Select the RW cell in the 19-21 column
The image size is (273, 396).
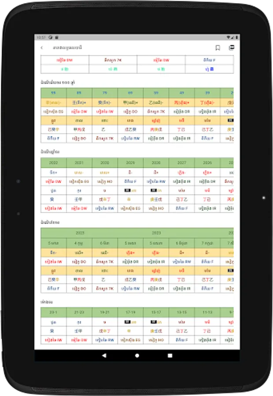point(105,340)
